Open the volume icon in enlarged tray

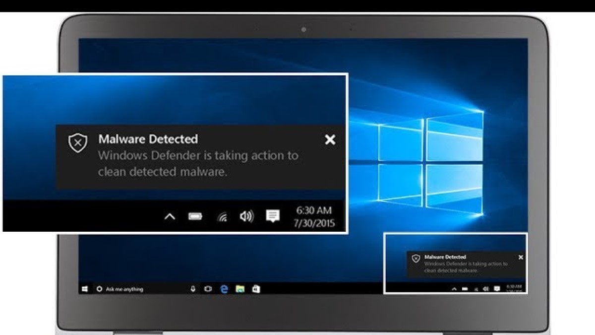tap(246, 216)
